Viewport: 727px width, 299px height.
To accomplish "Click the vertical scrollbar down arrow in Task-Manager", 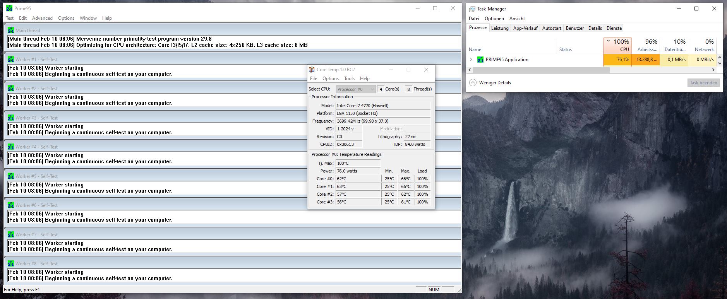I will point(720,63).
